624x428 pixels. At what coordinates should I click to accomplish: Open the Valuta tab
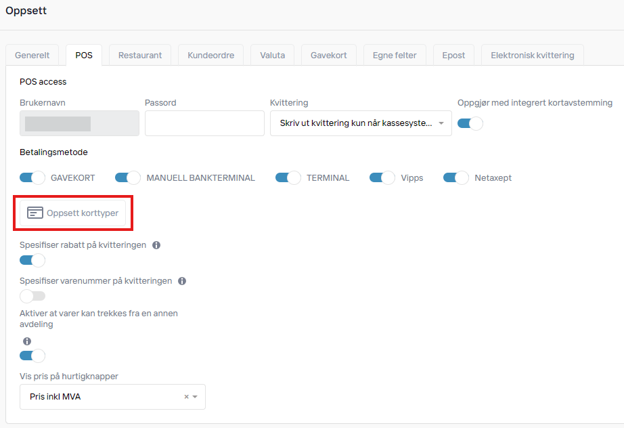click(x=272, y=56)
